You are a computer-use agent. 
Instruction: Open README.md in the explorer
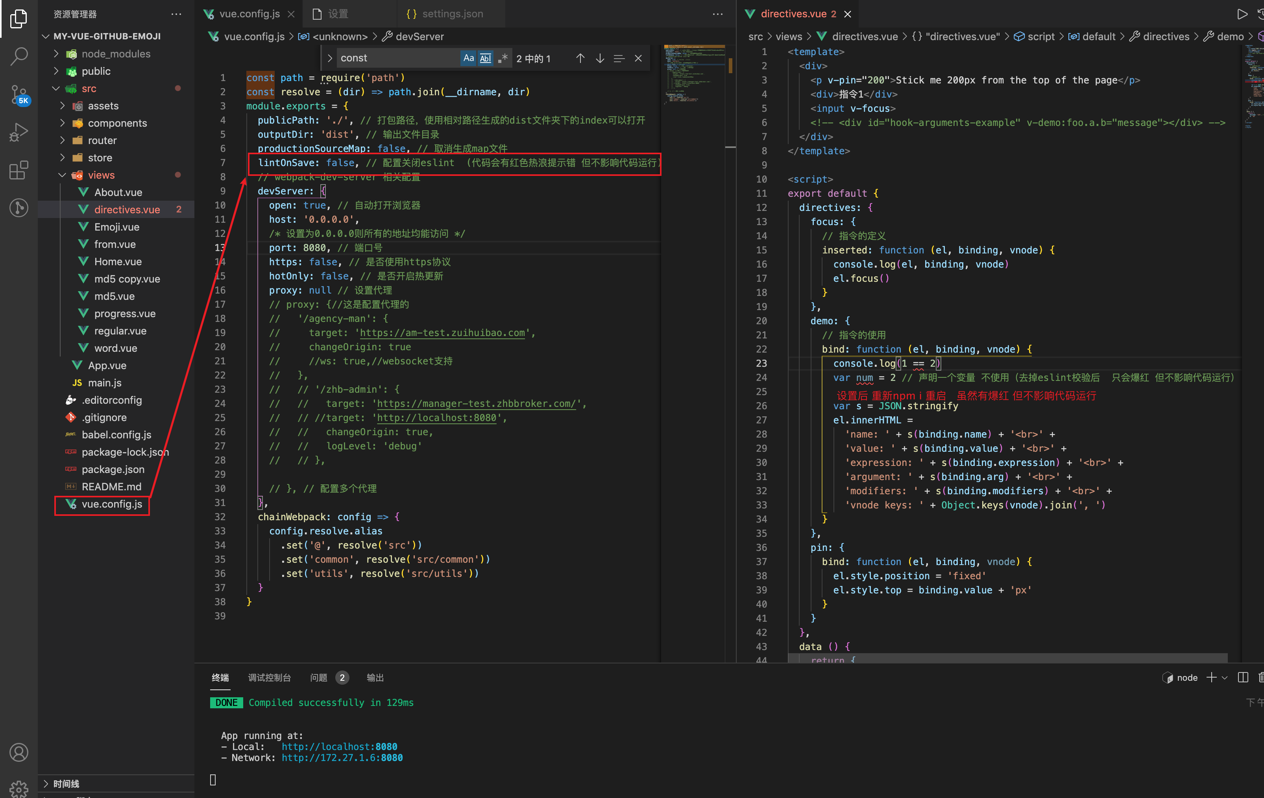click(x=111, y=487)
